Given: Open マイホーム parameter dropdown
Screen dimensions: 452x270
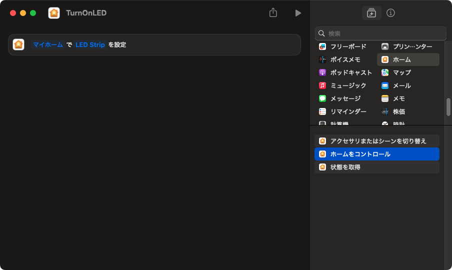Looking at the screenshot, I should 48,44.
